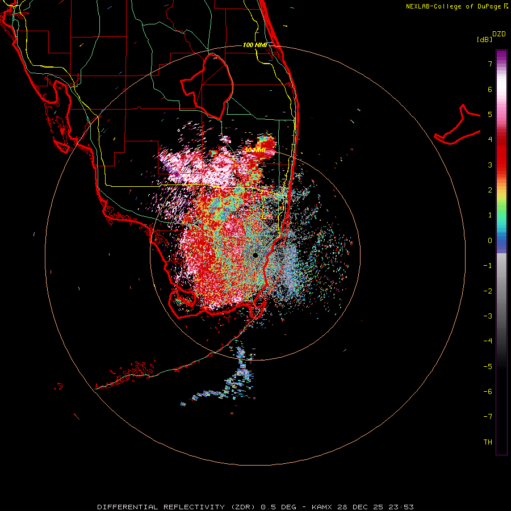Click the 50 NMI range ring label

pos(255,150)
